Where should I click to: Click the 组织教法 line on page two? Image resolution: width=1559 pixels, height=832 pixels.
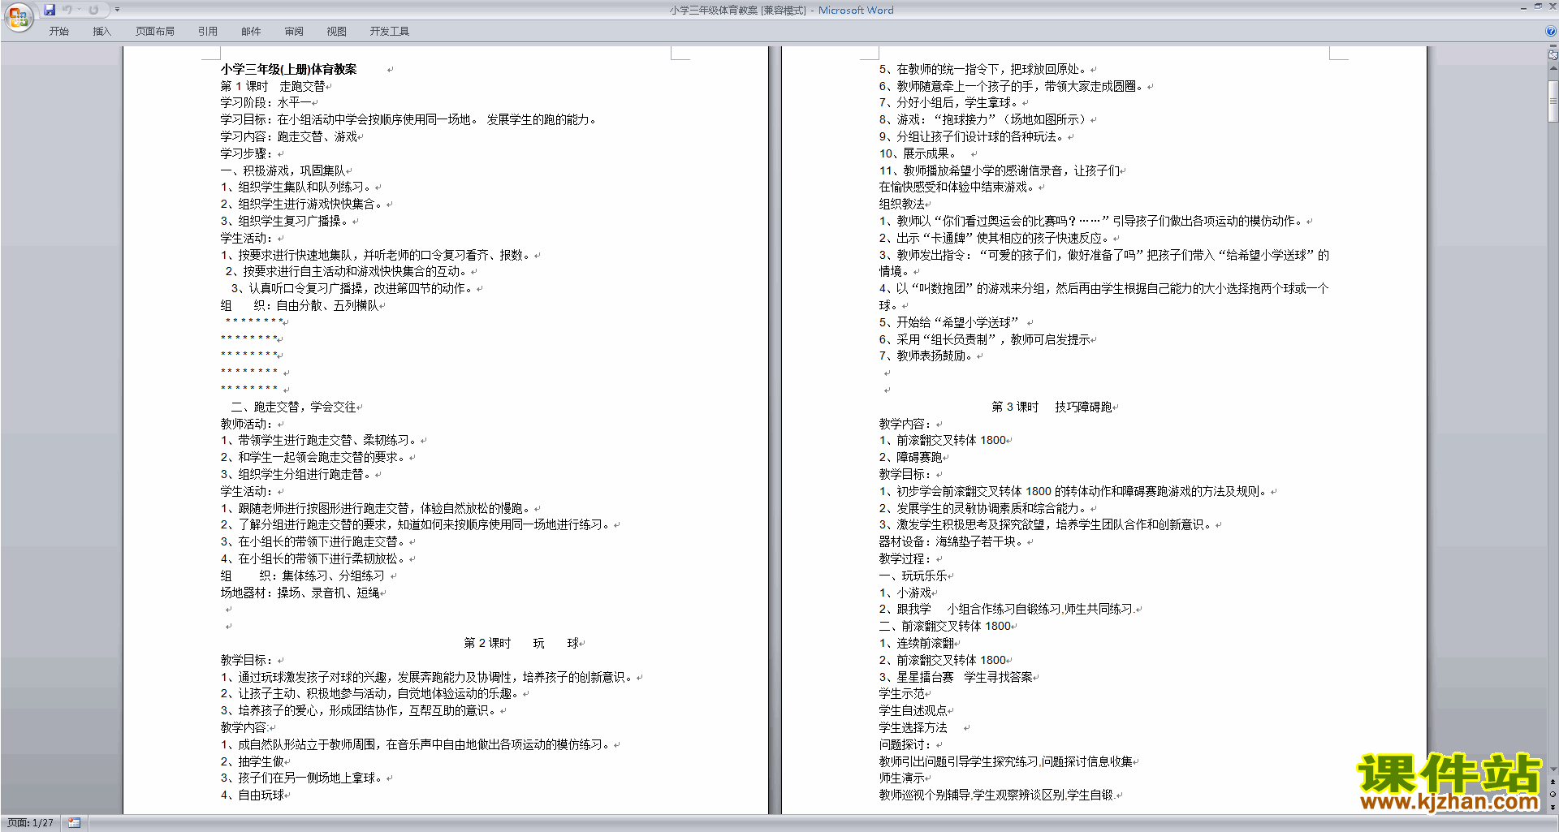902,204
